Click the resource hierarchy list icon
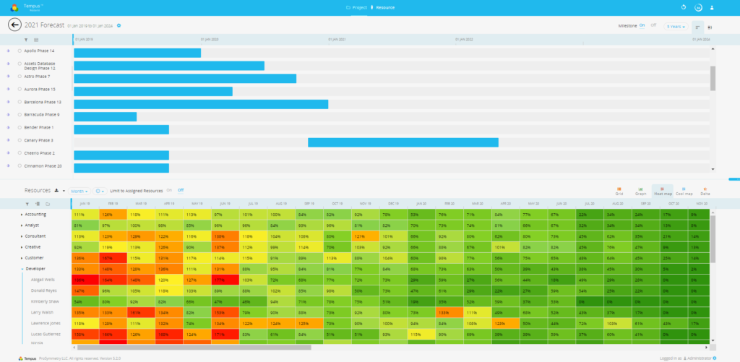Viewport: 740px width, 362px height. (x=37, y=204)
